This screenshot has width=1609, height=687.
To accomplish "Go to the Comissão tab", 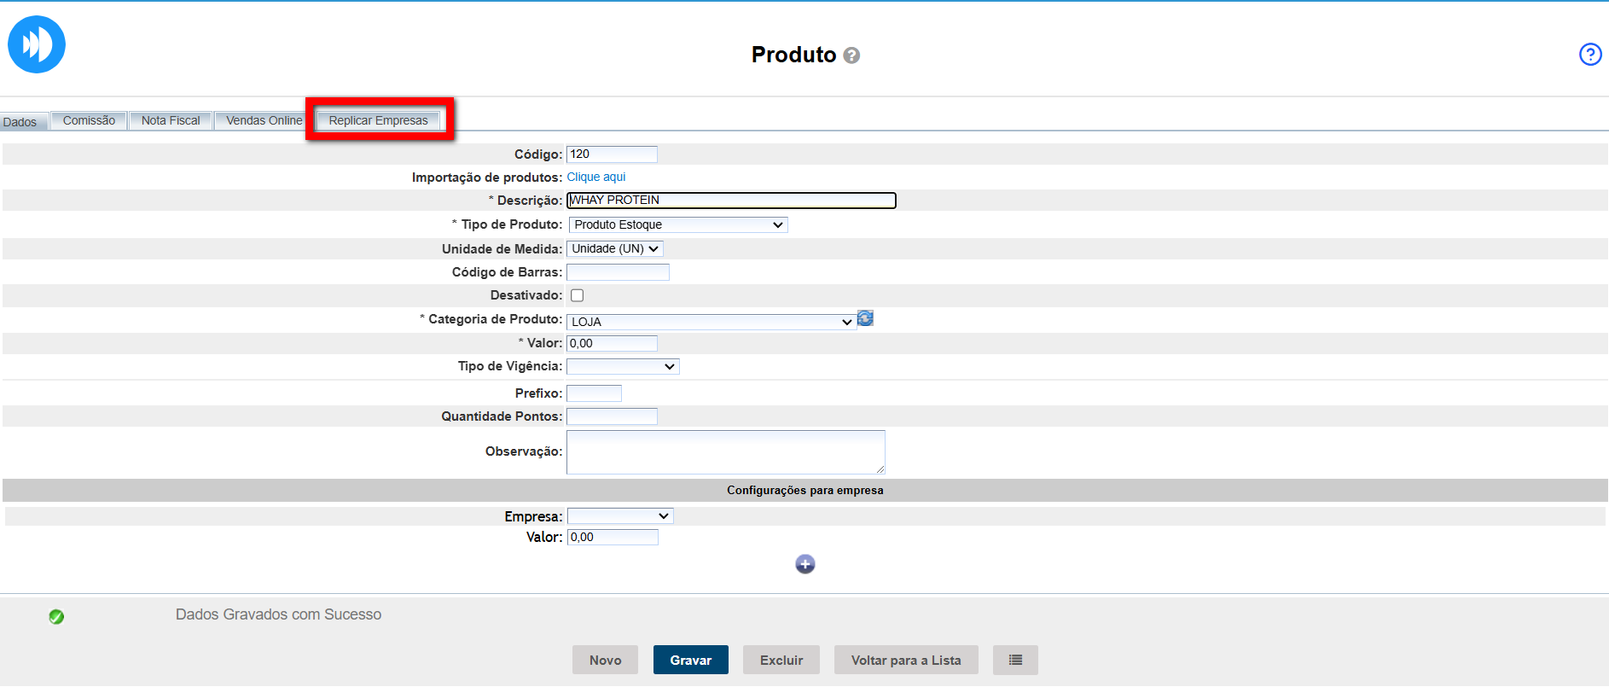I will [x=89, y=120].
